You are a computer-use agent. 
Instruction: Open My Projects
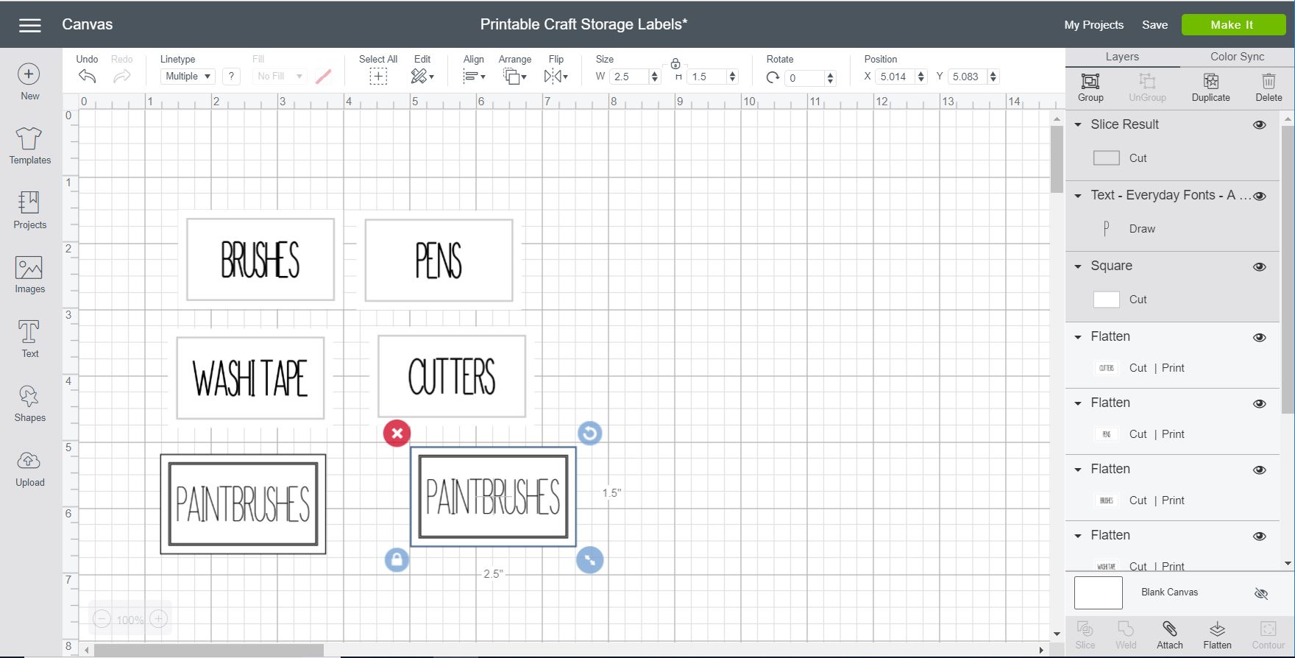click(x=1093, y=24)
